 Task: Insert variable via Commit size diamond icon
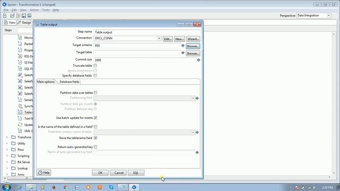[x=198, y=60]
